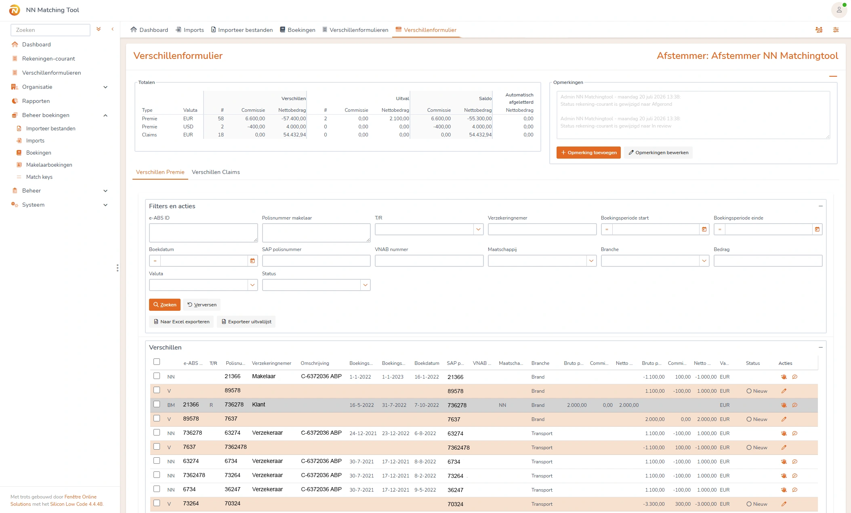Open Rekeningen-courant in sidebar
Viewport: 851px width, 513px height.
pyautogui.click(x=48, y=59)
